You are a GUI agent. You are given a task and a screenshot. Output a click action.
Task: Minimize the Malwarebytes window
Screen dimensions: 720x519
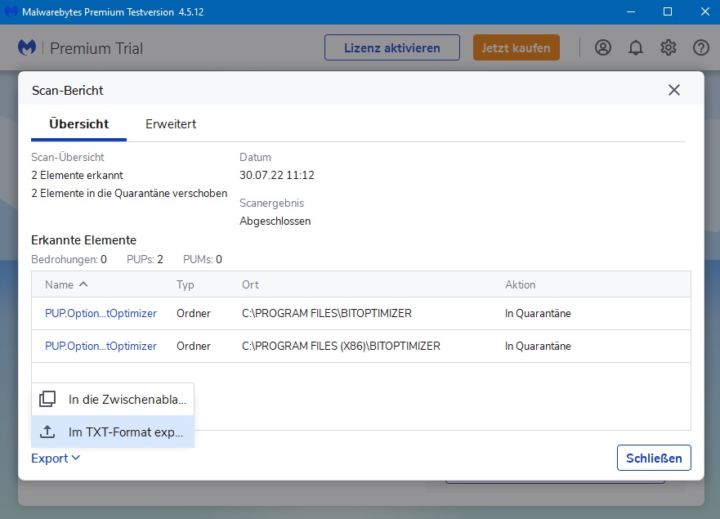tap(631, 12)
